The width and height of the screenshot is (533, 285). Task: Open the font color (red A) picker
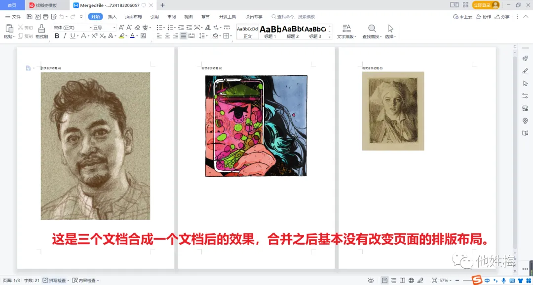(x=137, y=36)
